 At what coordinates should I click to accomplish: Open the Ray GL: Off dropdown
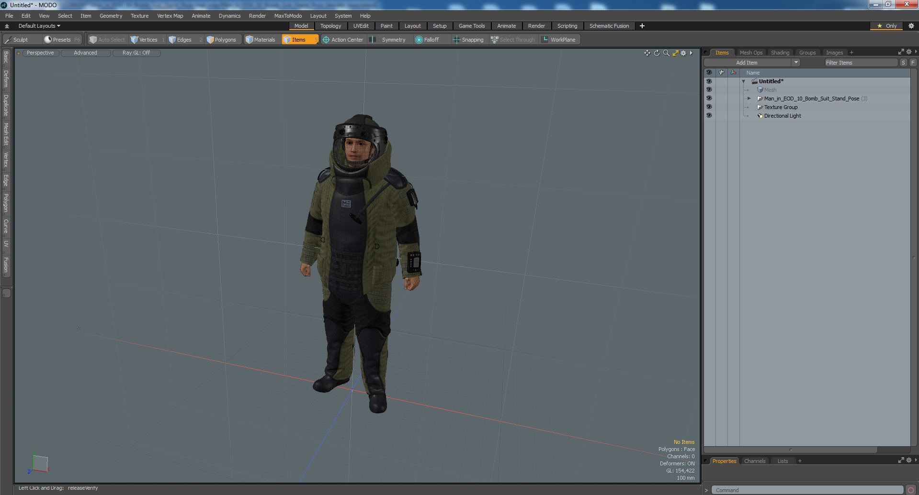pyautogui.click(x=136, y=53)
